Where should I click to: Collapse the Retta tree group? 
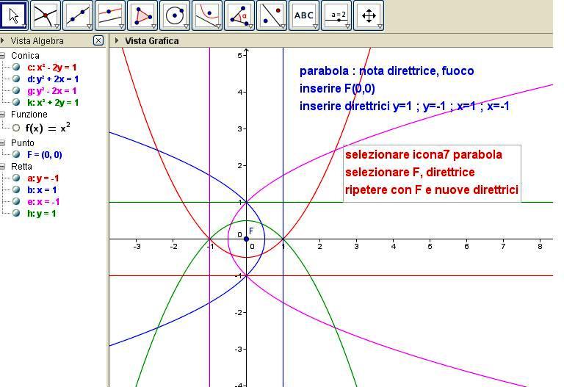(x=2, y=167)
